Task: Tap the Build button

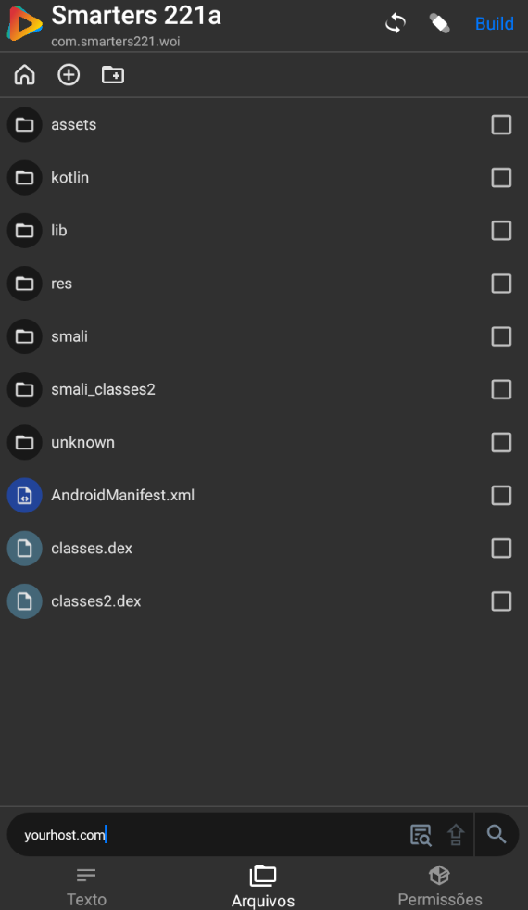Action: point(495,24)
